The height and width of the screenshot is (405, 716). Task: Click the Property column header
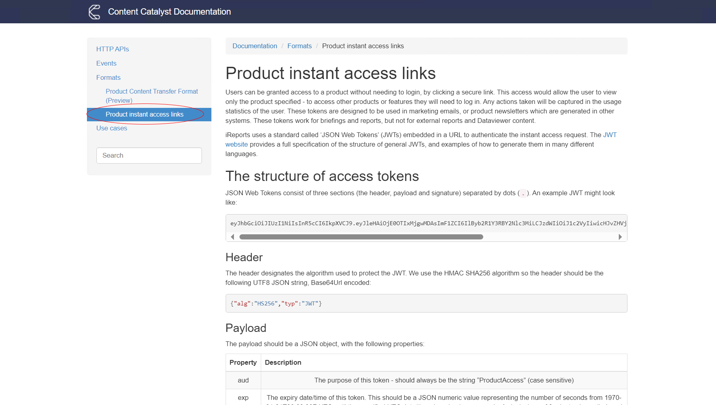tap(243, 362)
